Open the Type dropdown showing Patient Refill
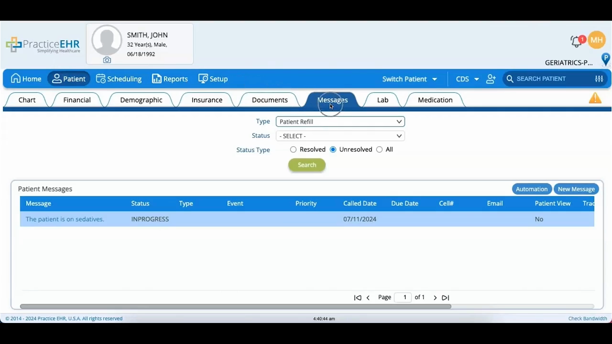 [340, 122]
